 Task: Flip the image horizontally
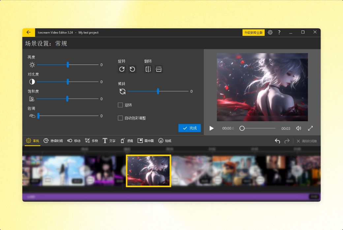147,69
